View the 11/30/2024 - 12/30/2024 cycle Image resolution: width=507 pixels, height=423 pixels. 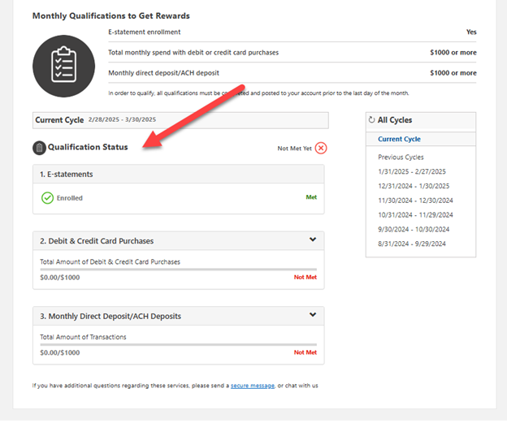tap(415, 201)
